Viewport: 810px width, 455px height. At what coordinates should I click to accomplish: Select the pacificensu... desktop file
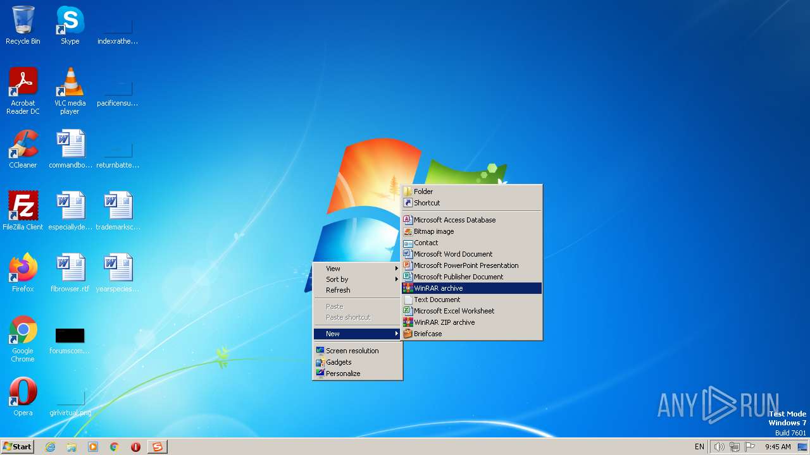(118, 94)
